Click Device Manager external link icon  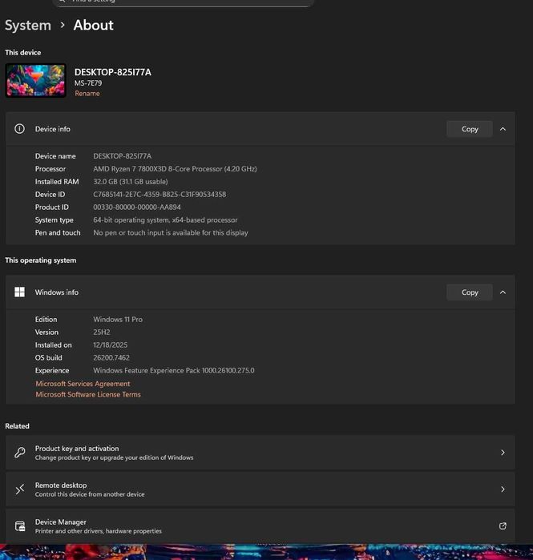pyautogui.click(x=503, y=526)
